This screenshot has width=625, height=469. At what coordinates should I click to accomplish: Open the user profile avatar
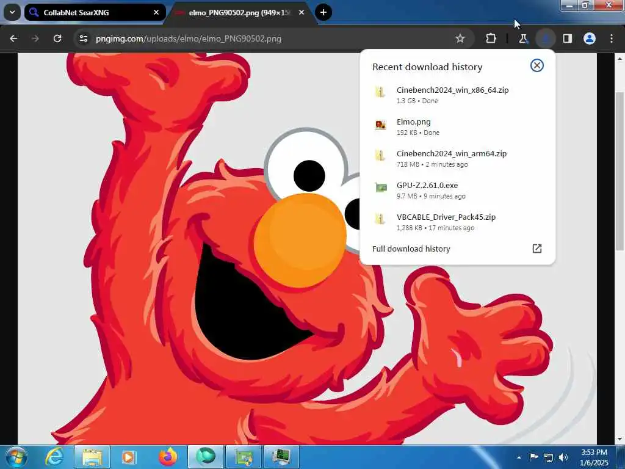tap(590, 38)
